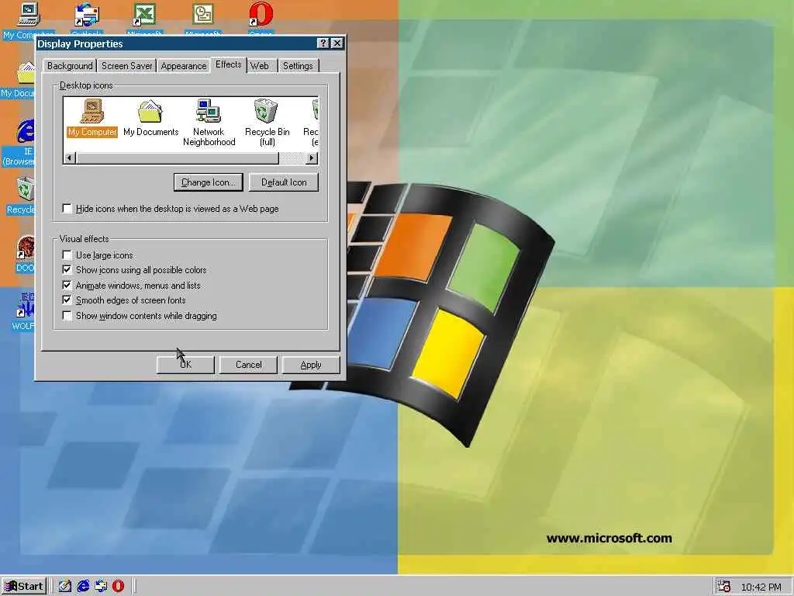
Task: Click the DOOM shortcut on desktop
Action: point(26,255)
